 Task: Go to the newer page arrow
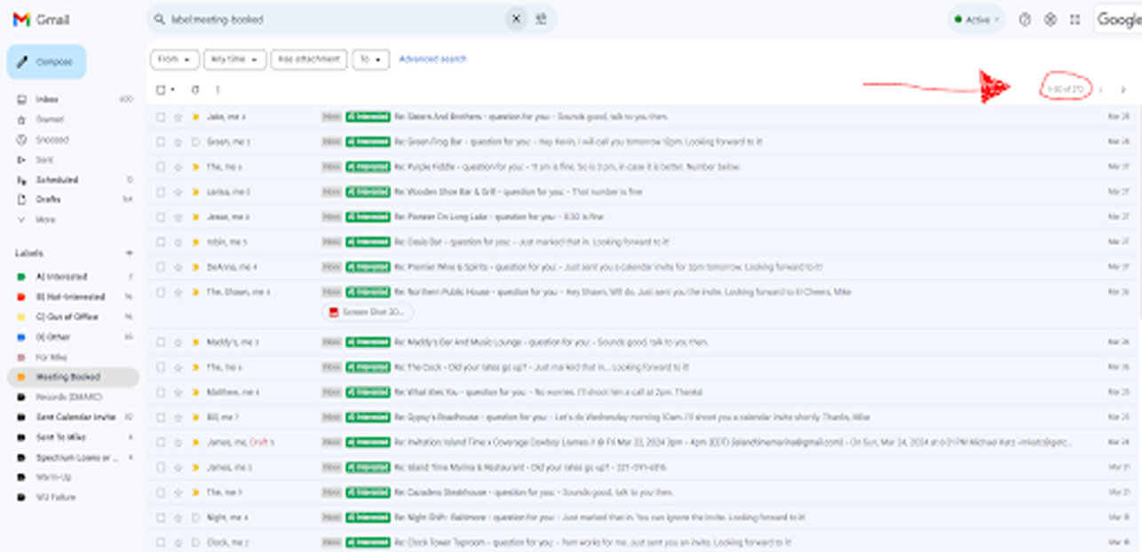pos(1101,90)
